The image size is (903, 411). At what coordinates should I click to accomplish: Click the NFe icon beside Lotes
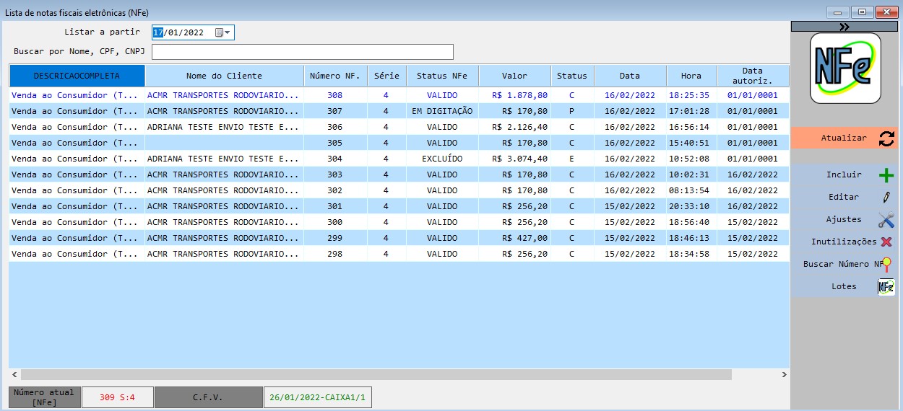tap(886, 287)
